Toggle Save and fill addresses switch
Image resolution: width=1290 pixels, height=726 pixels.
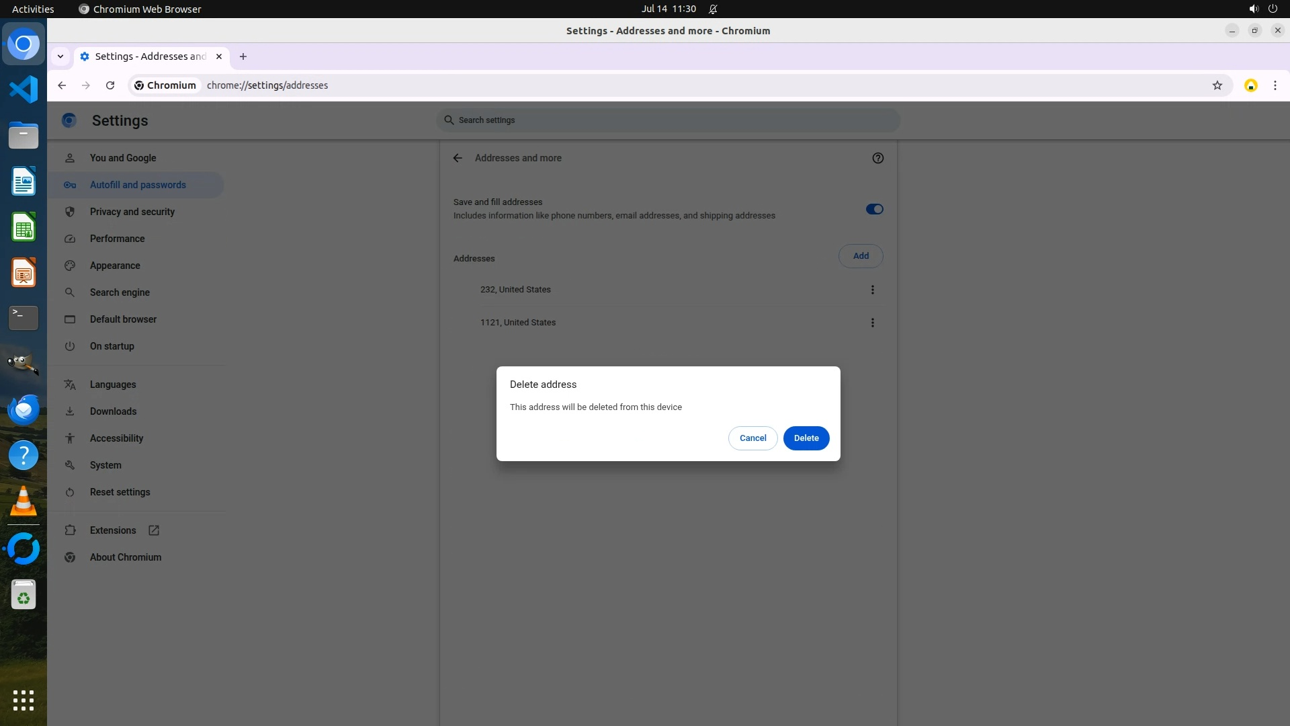coord(874,209)
